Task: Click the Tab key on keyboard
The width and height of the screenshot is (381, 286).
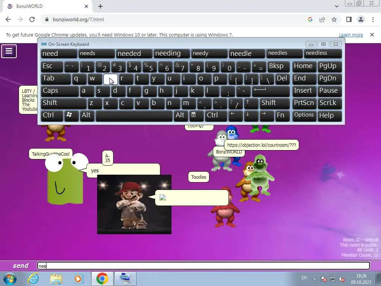Action: (x=56, y=79)
